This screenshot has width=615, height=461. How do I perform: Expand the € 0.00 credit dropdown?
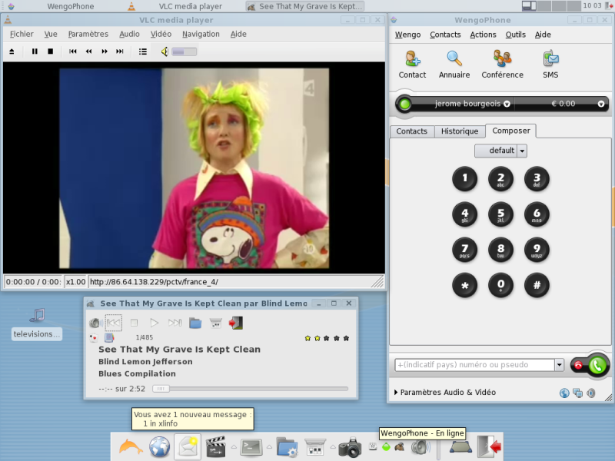click(601, 104)
